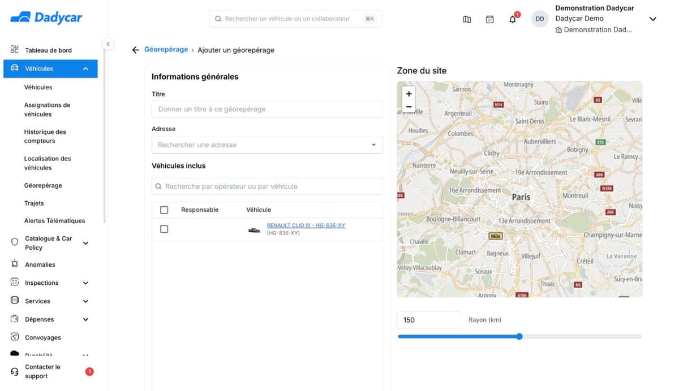Click the Inspections icon in sidebar

15,282
